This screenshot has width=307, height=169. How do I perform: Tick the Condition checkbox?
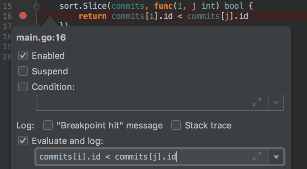[x=23, y=87]
